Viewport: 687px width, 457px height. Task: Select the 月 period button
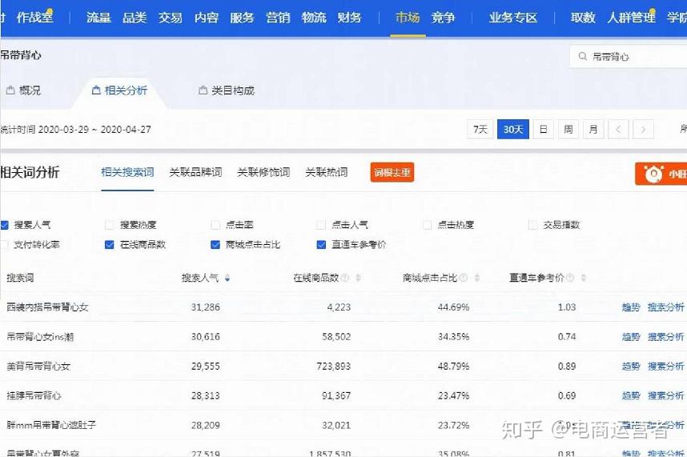[x=593, y=129]
